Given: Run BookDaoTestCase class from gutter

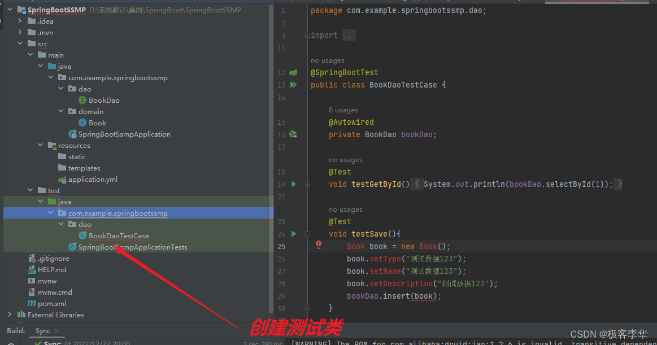Looking at the screenshot, I should tap(293, 85).
